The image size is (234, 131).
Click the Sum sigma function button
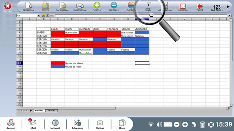(48, 15)
